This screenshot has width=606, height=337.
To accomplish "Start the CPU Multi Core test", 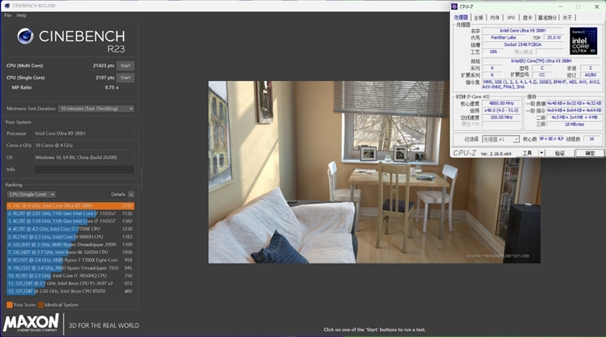I will click(126, 66).
